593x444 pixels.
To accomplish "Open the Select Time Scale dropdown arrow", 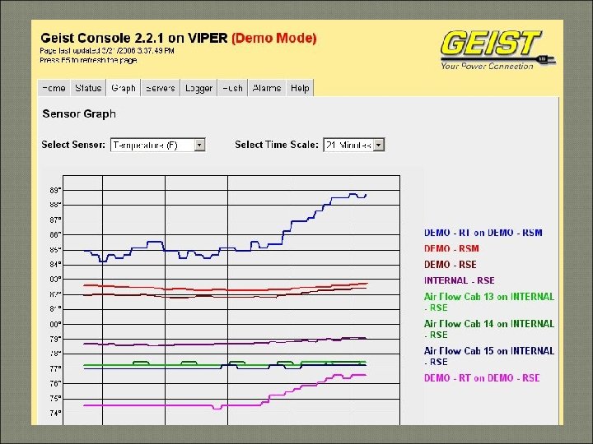I will click(379, 145).
